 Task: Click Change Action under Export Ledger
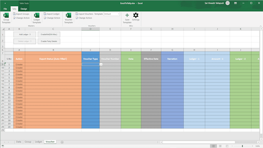(52, 18)
